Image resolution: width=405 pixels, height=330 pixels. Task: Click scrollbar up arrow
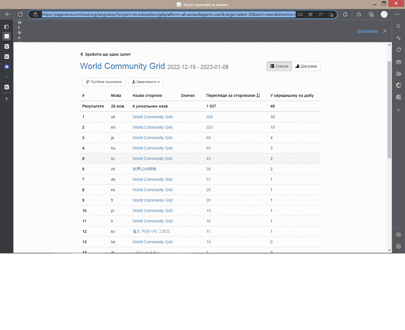(389, 45)
